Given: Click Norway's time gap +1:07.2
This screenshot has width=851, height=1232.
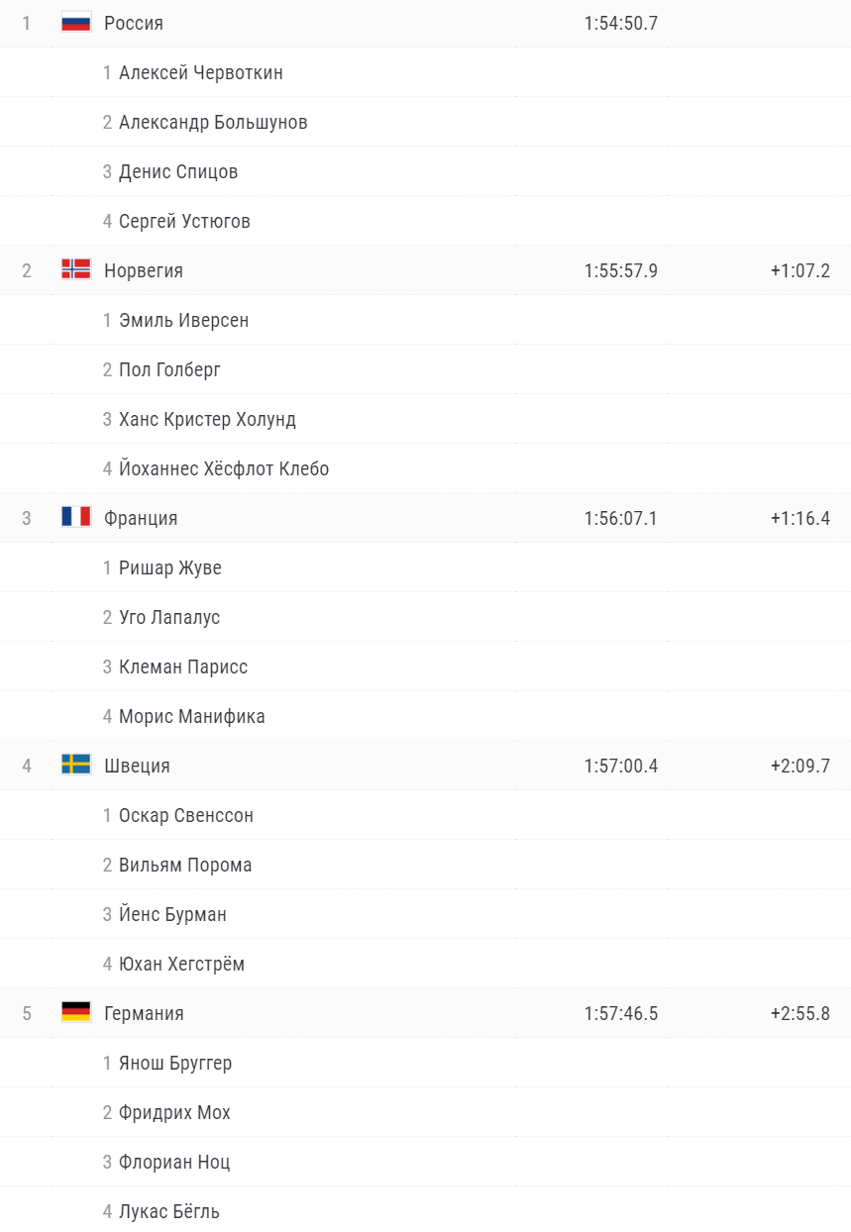Looking at the screenshot, I should pyautogui.click(x=799, y=270).
